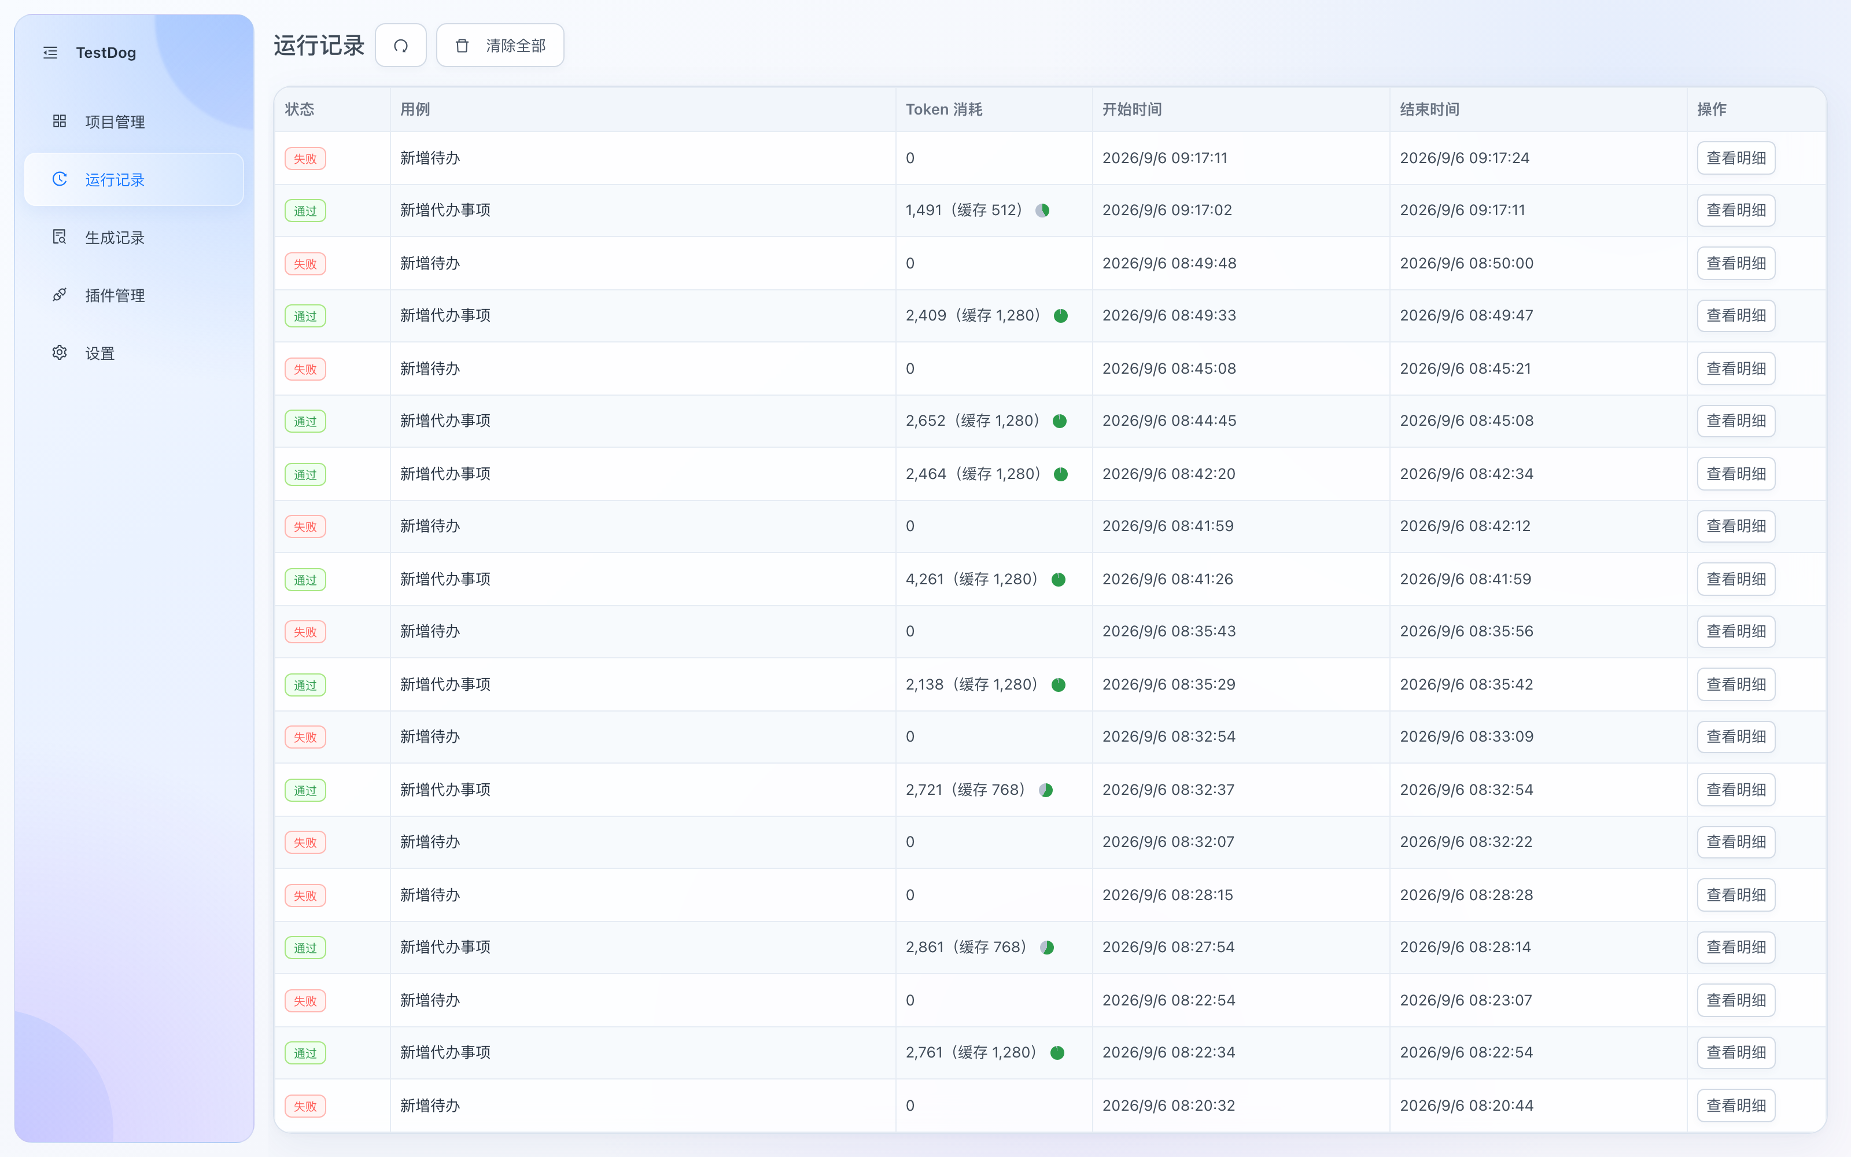Open 设置 in the sidebar

tap(134, 353)
